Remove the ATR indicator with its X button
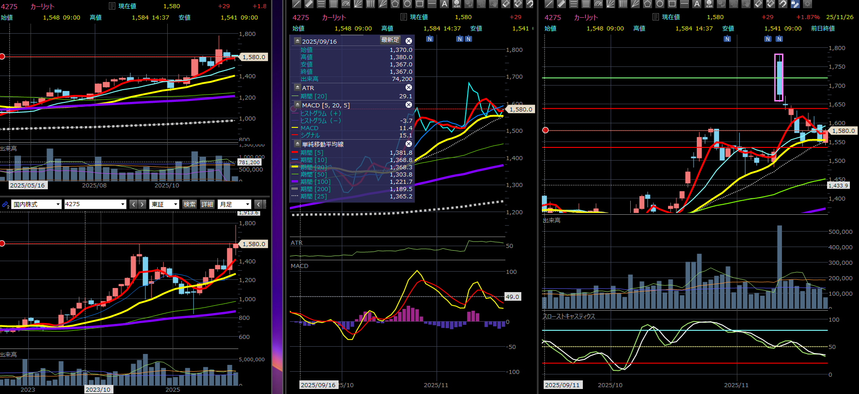859x394 pixels. coord(409,87)
